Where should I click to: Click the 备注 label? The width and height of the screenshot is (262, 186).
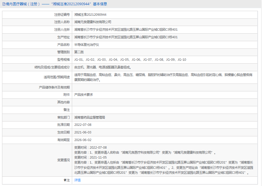click(x=67, y=110)
